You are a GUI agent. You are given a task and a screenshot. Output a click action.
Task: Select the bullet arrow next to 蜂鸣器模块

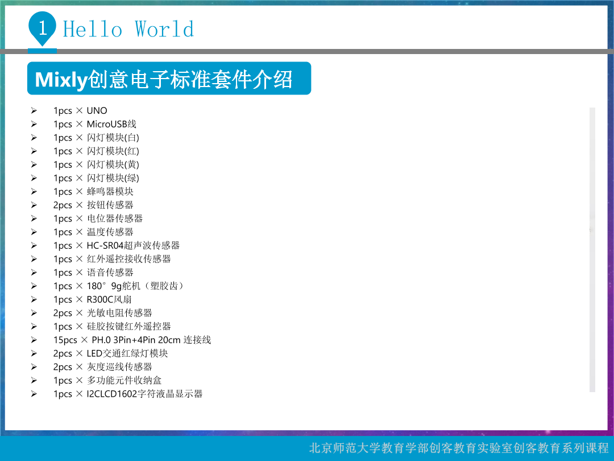tap(34, 192)
